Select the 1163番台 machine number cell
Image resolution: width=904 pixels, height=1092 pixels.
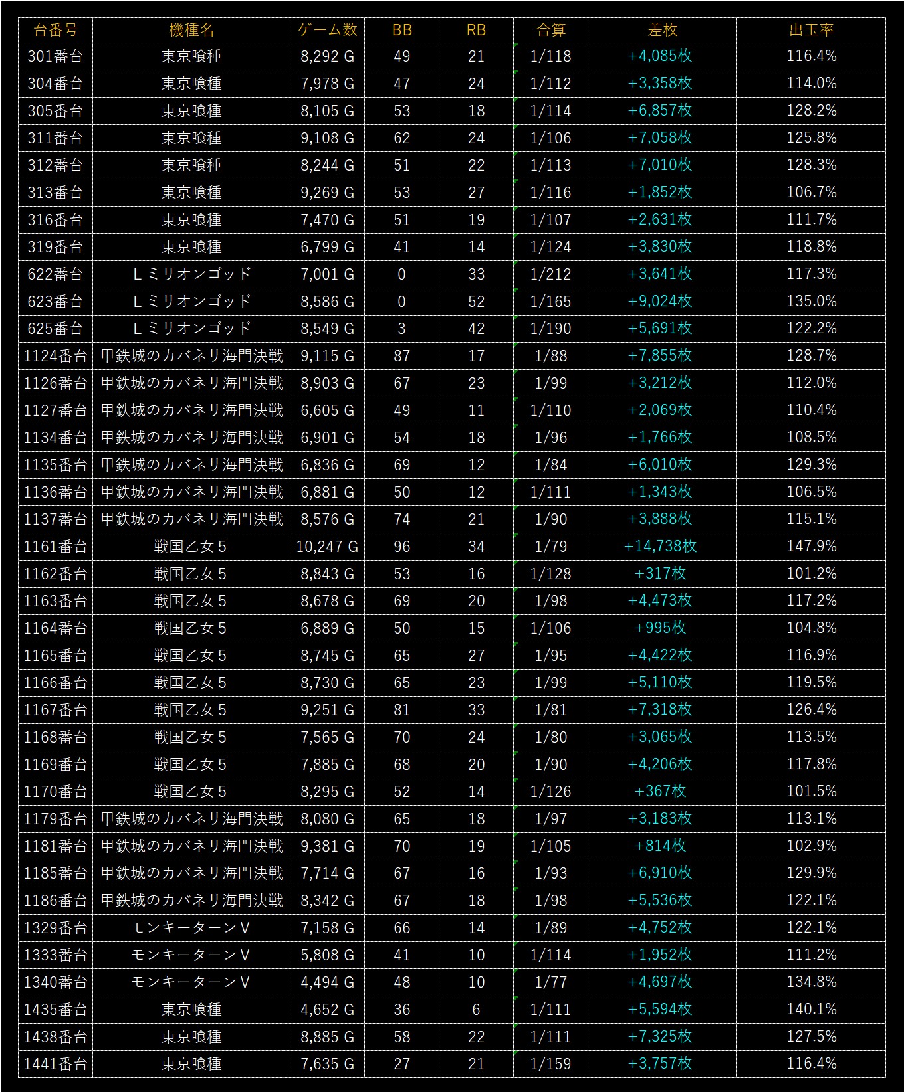[x=55, y=601]
